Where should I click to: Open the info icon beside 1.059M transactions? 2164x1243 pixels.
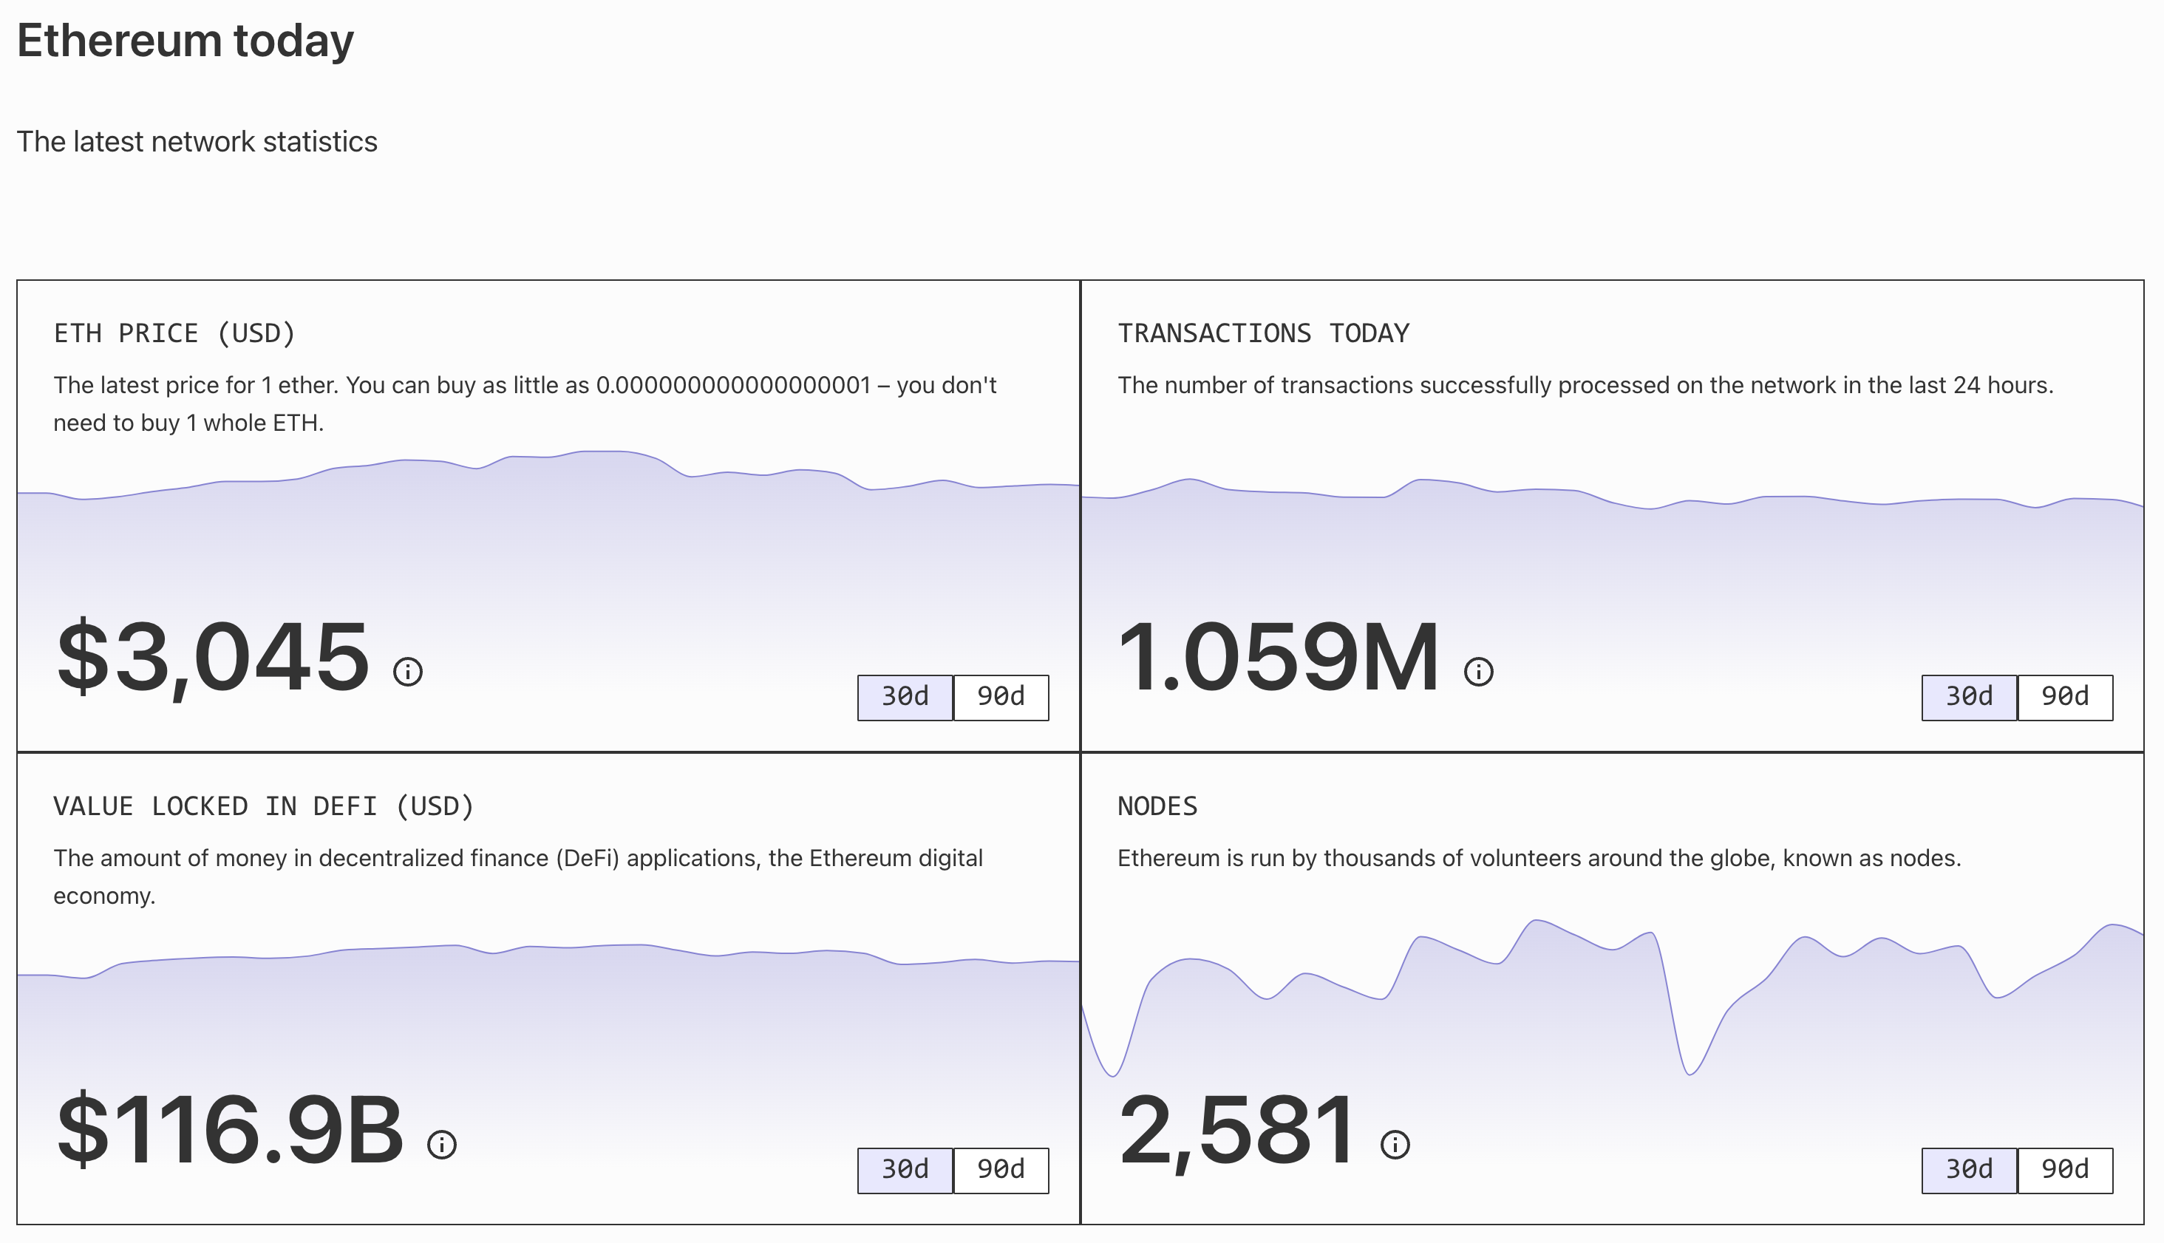point(1479,672)
